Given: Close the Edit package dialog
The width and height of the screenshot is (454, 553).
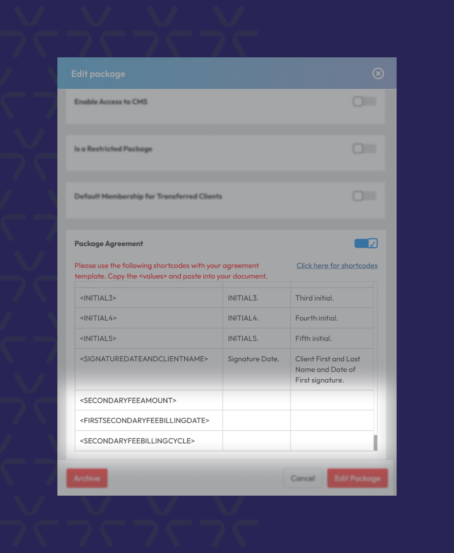Looking at the screenshot, I should coord(378,73).
